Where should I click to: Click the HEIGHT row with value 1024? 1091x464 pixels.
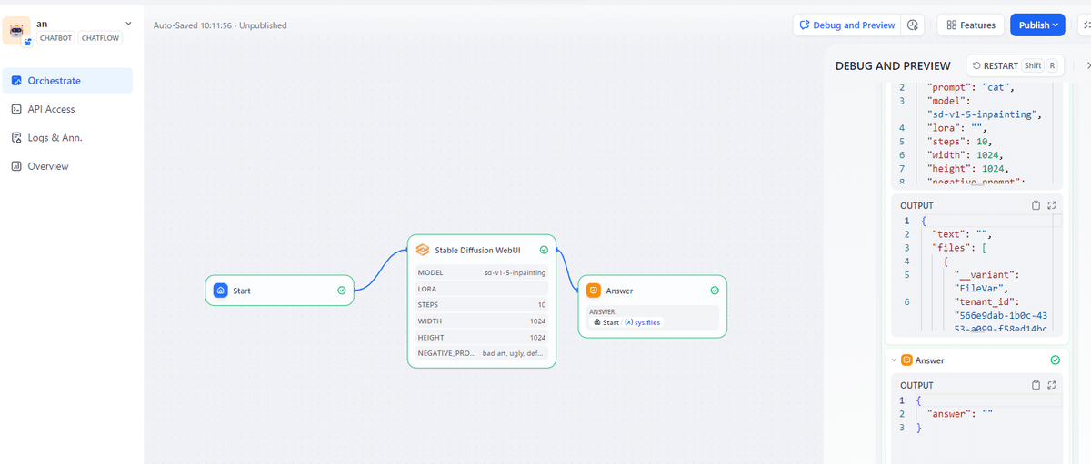click(482, 337)
